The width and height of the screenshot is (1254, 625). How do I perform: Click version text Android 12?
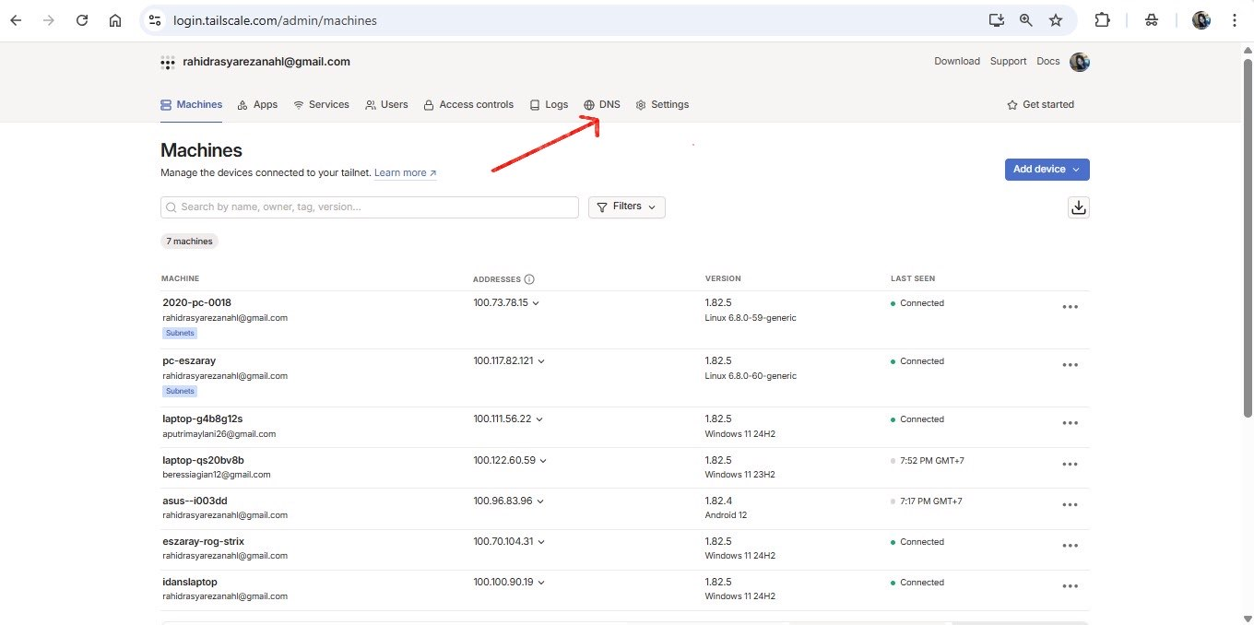726,515
